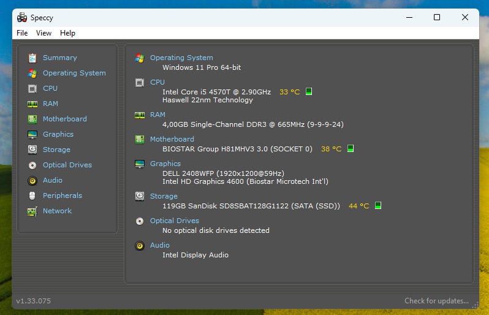Open the Graphics section in sidebar
The width and height of the screenshot is (489, 315).
click(58, 134)
